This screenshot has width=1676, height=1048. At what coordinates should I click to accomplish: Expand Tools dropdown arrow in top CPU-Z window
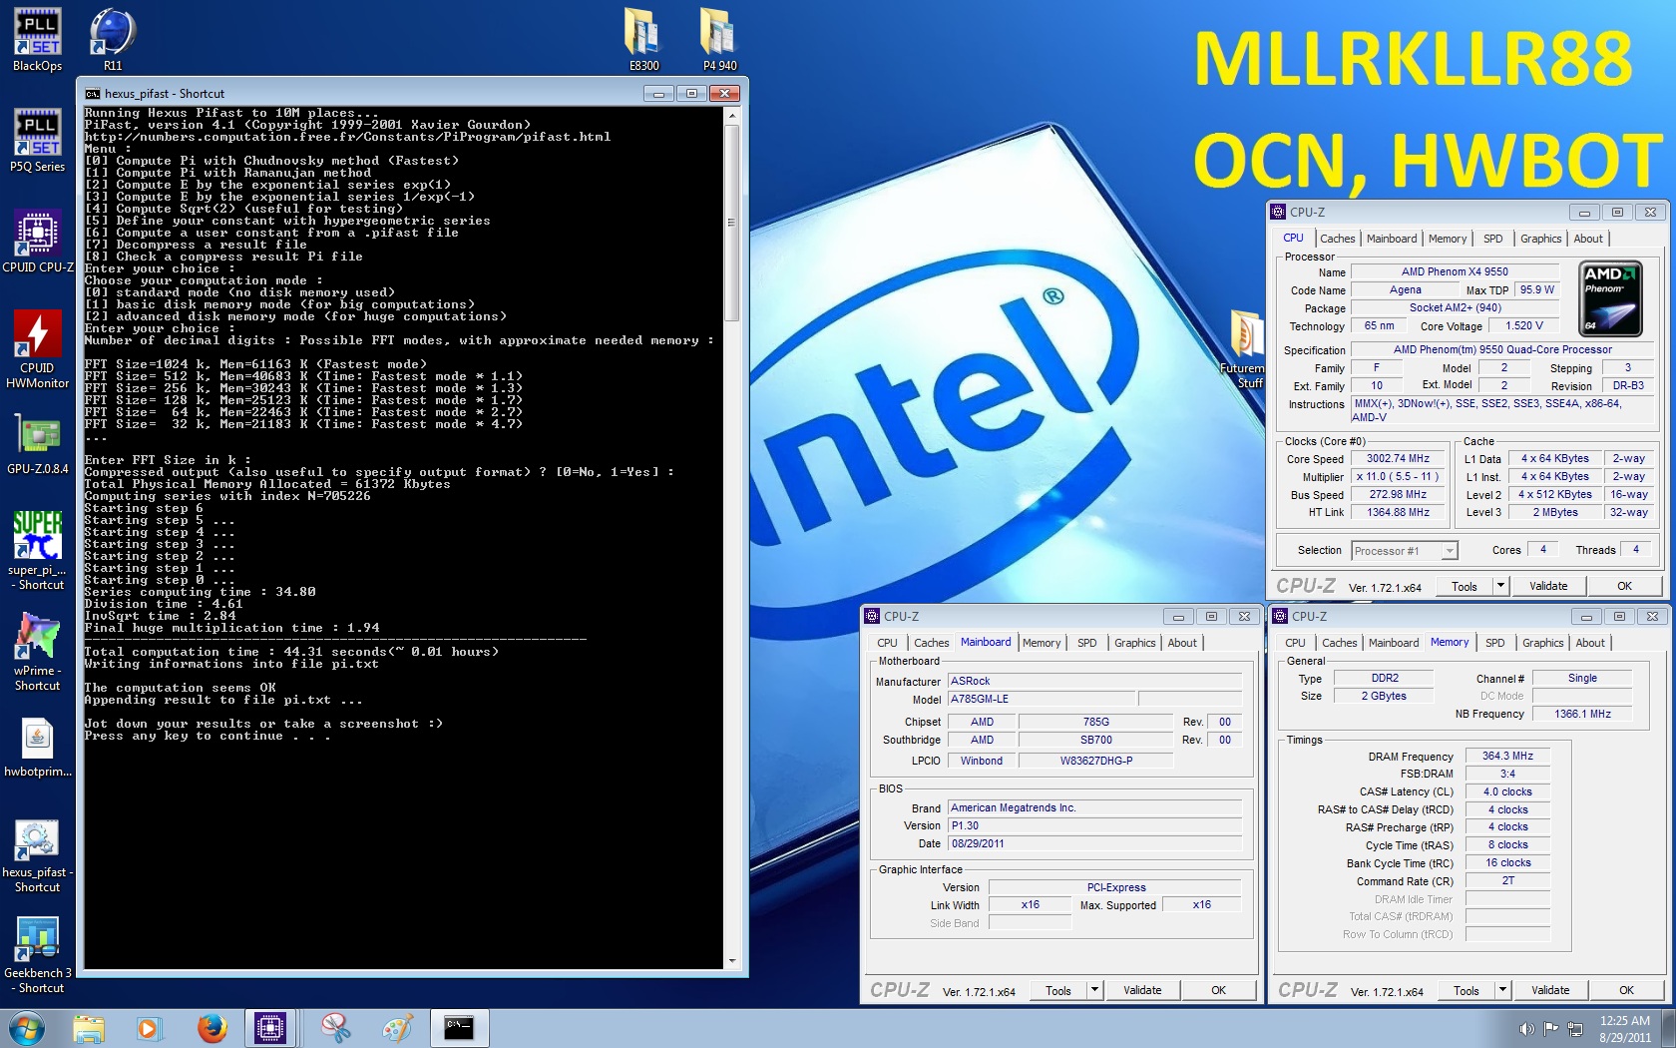pyautogui.click(x=1500, y=586)
